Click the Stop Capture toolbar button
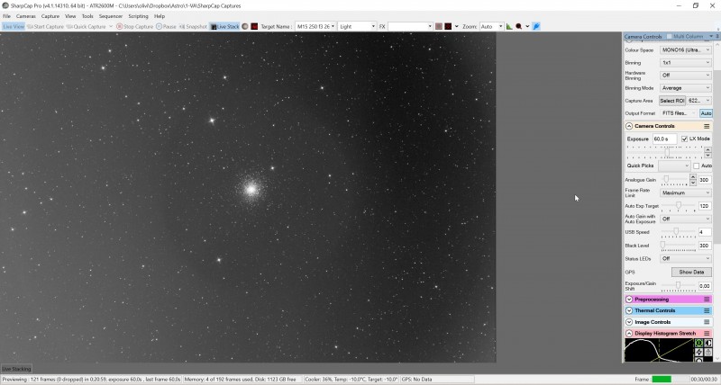This screenshot has width=721, height=385. click(134, 27)
